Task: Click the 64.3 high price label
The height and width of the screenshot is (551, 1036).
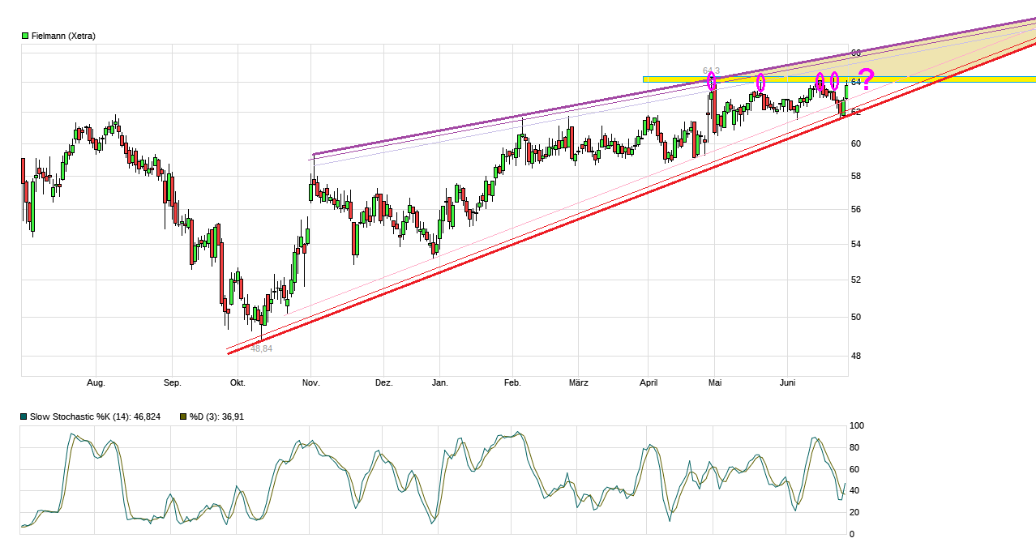Action: pyautogui.click(x=711, y=70)
